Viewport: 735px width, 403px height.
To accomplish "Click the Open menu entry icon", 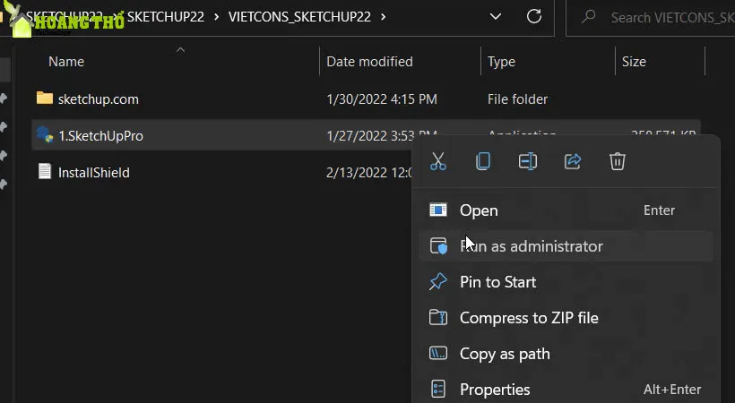I will click(437, 210).
